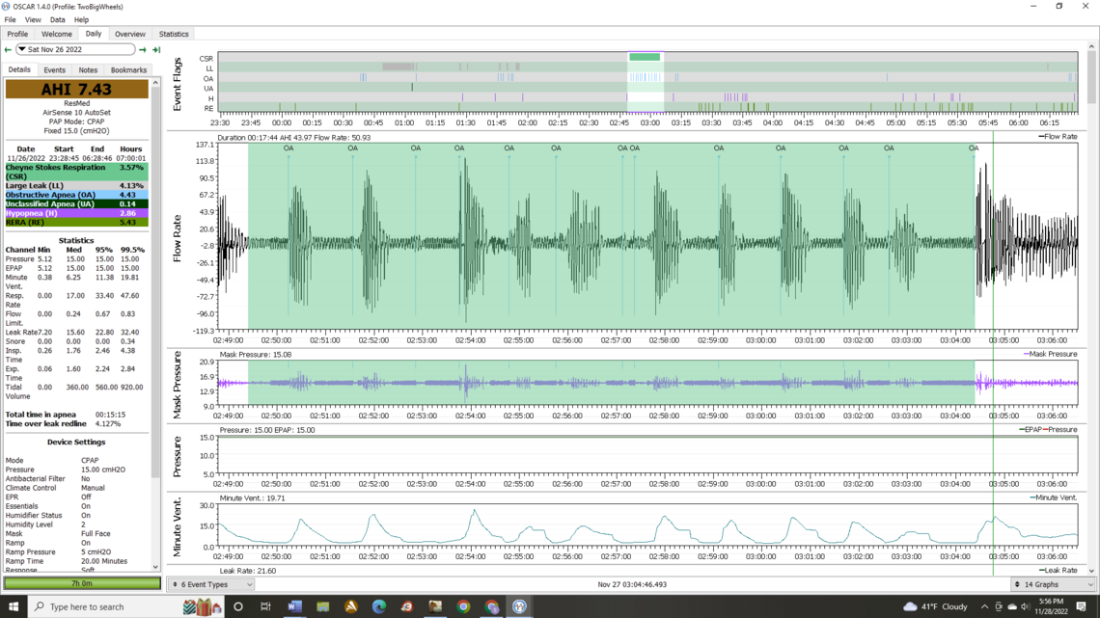The height and width of the screenshot is (618, 1100).
Task: Click the Device Settings heading
Action: [76, 443]
